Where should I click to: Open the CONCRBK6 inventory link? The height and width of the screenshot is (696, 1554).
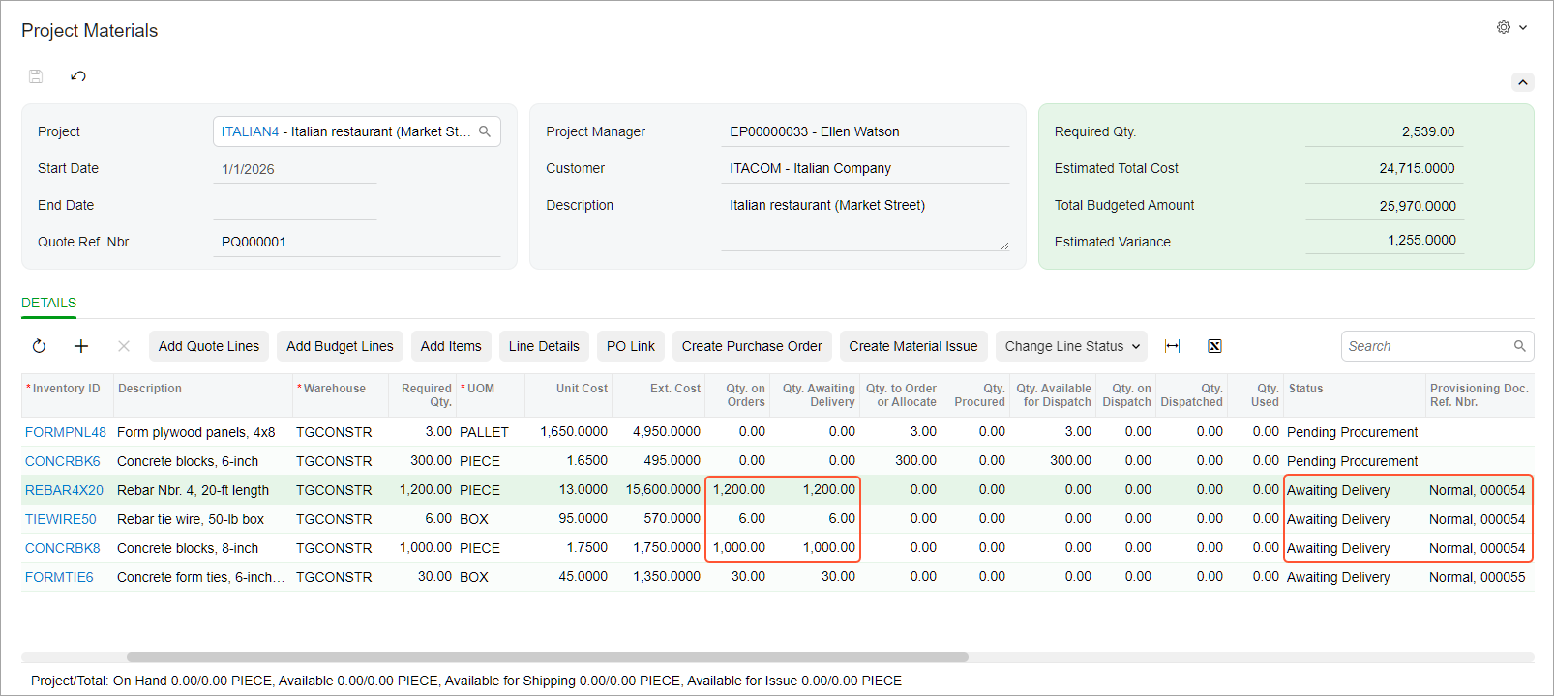(x=63, y=461)
